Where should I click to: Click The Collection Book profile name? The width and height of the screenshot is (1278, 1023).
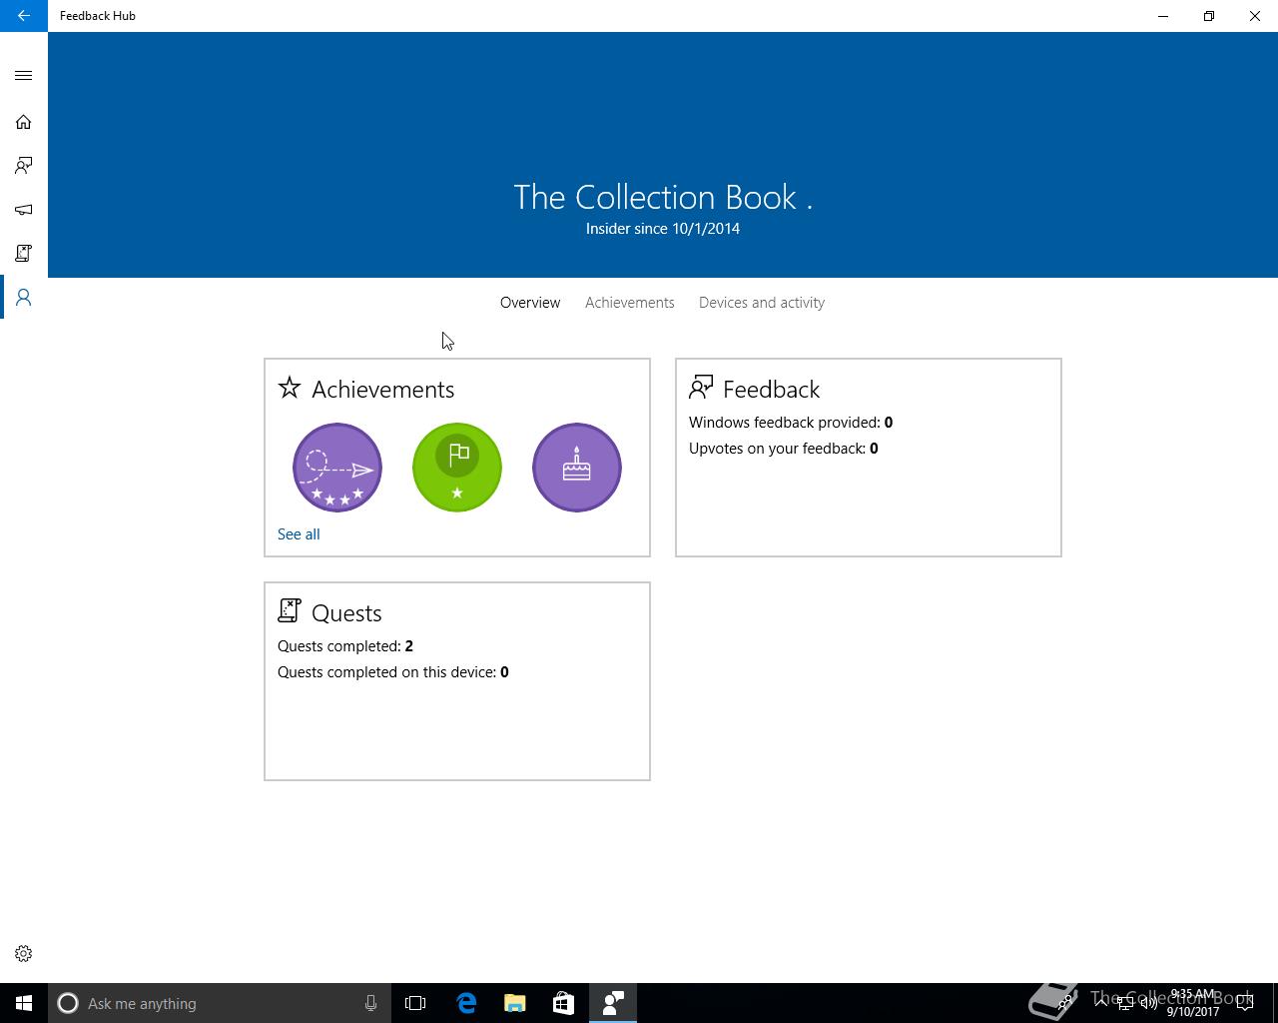point(663,197)
